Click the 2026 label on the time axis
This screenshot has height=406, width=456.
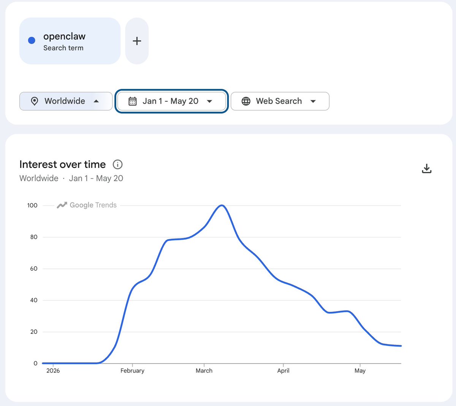pos(53,371)
